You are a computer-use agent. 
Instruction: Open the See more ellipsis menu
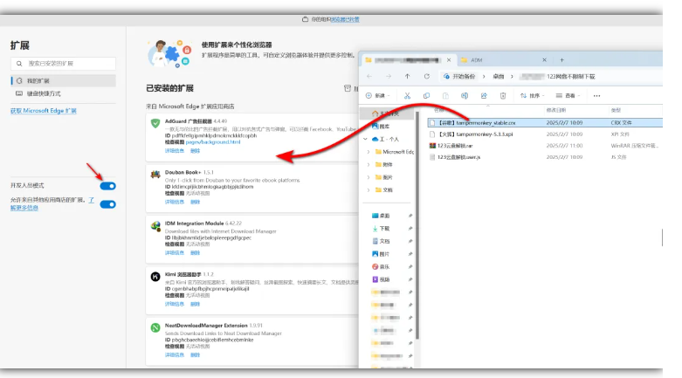pyautogui.click(x=596, y=96)
